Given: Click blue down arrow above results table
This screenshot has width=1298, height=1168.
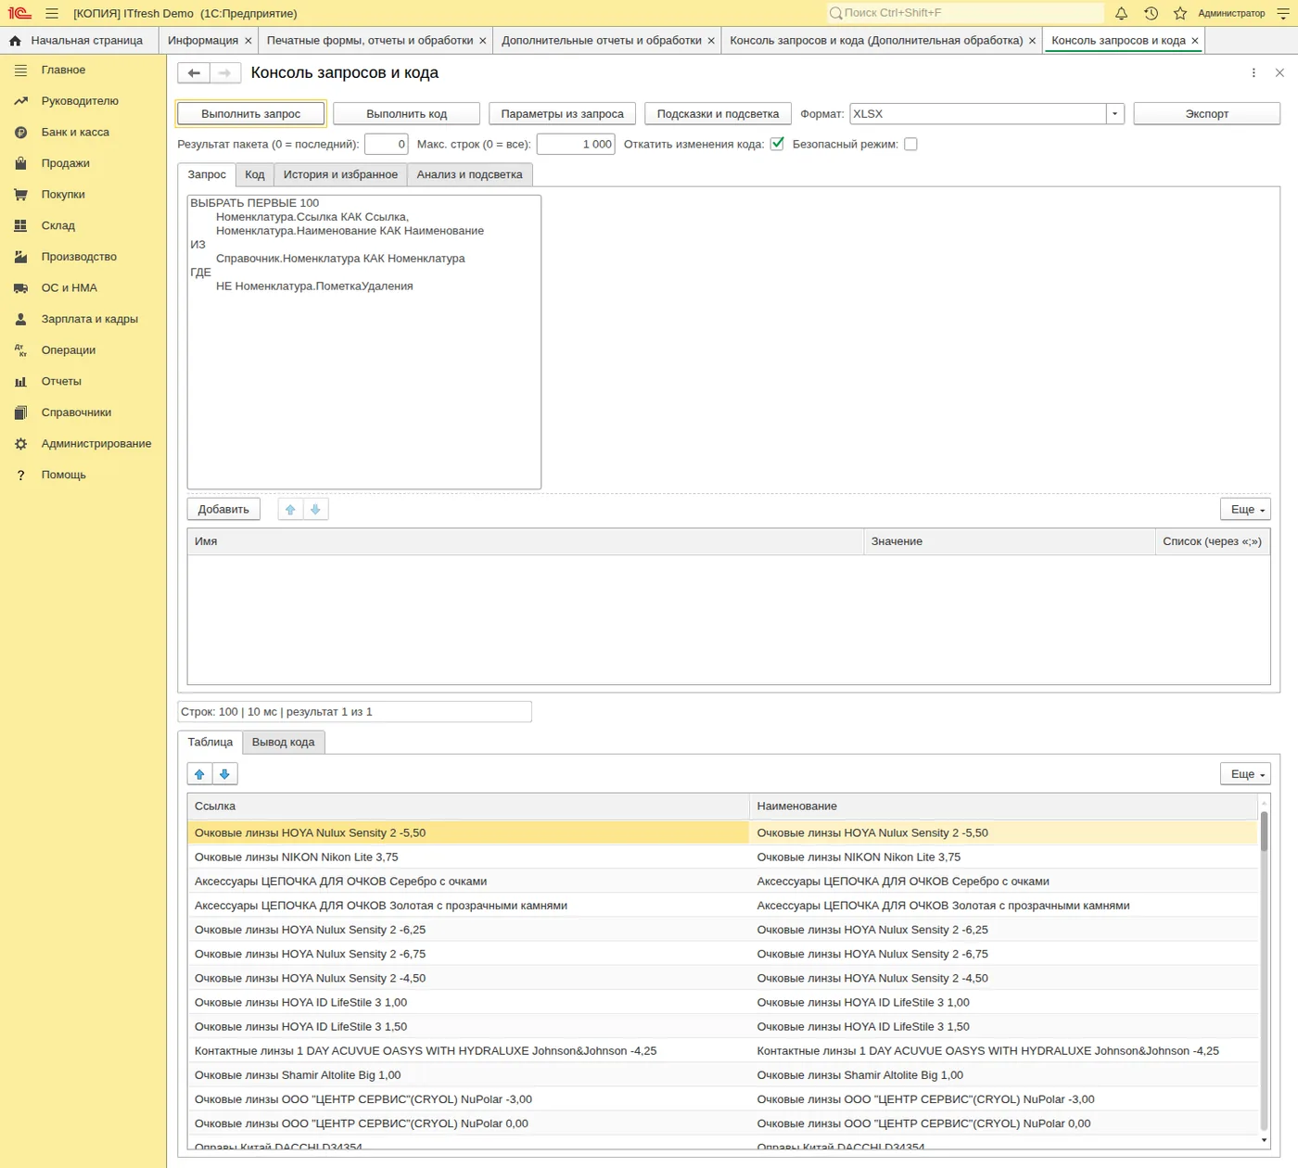Looking at the screenshot, I should tap(224, 774).
